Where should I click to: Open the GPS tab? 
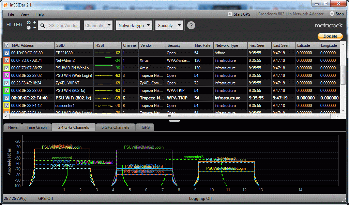(146, 127)
